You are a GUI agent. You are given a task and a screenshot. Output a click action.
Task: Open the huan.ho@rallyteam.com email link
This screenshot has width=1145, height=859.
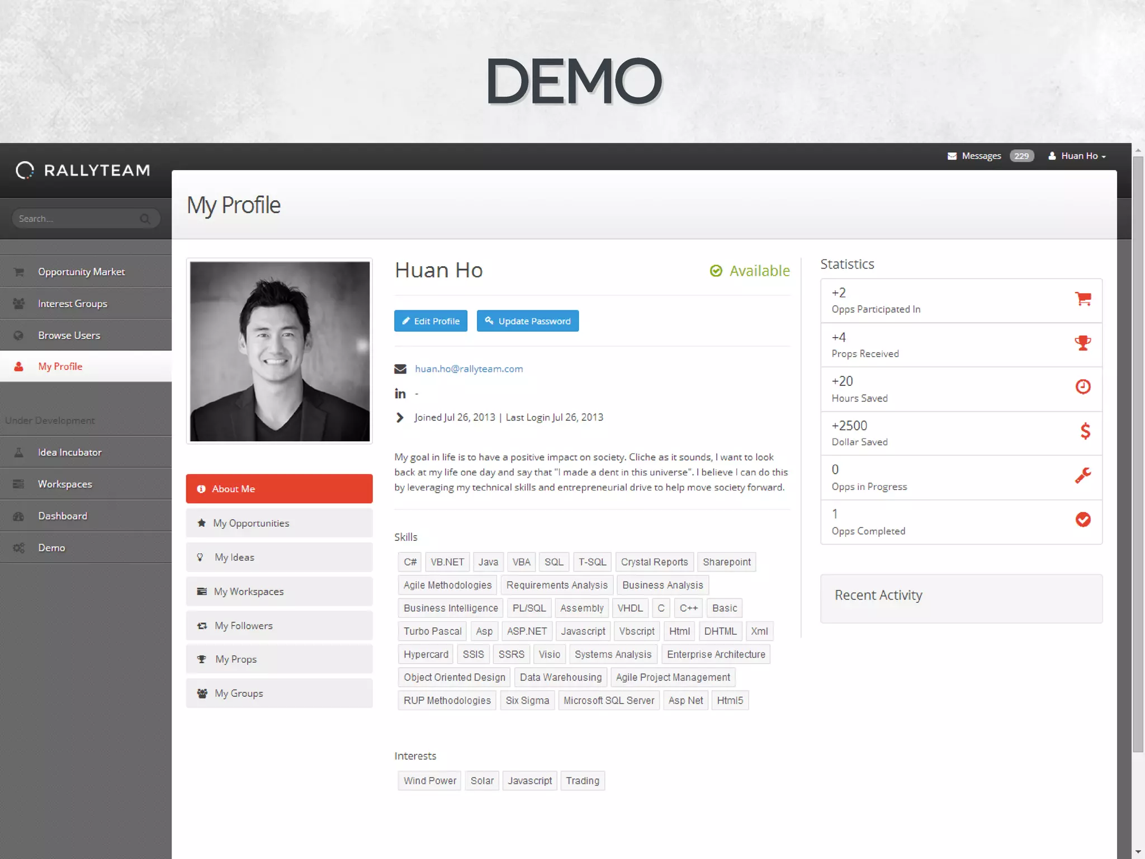(x=469, y=369)
